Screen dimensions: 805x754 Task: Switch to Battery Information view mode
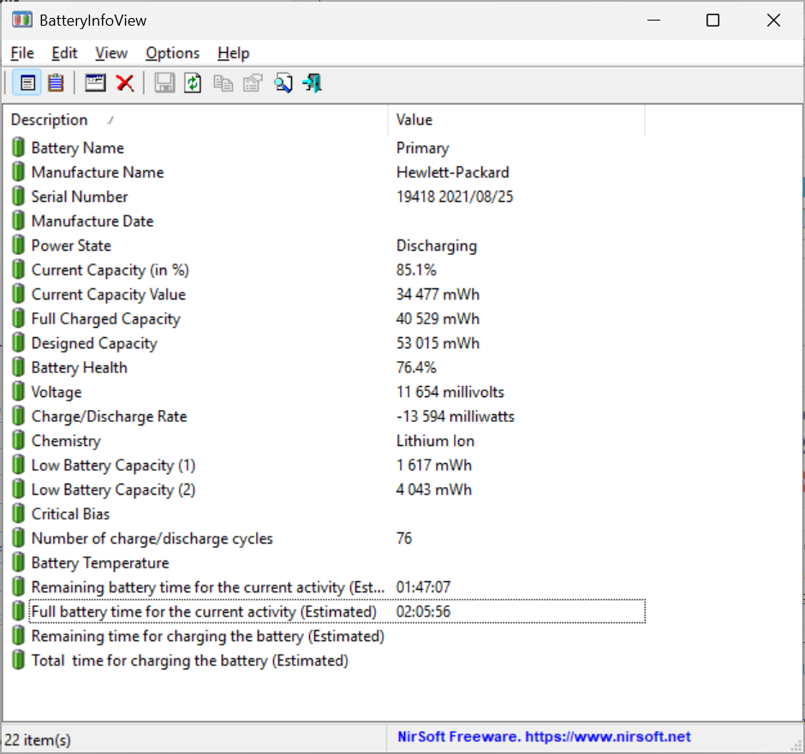(27, 82)
